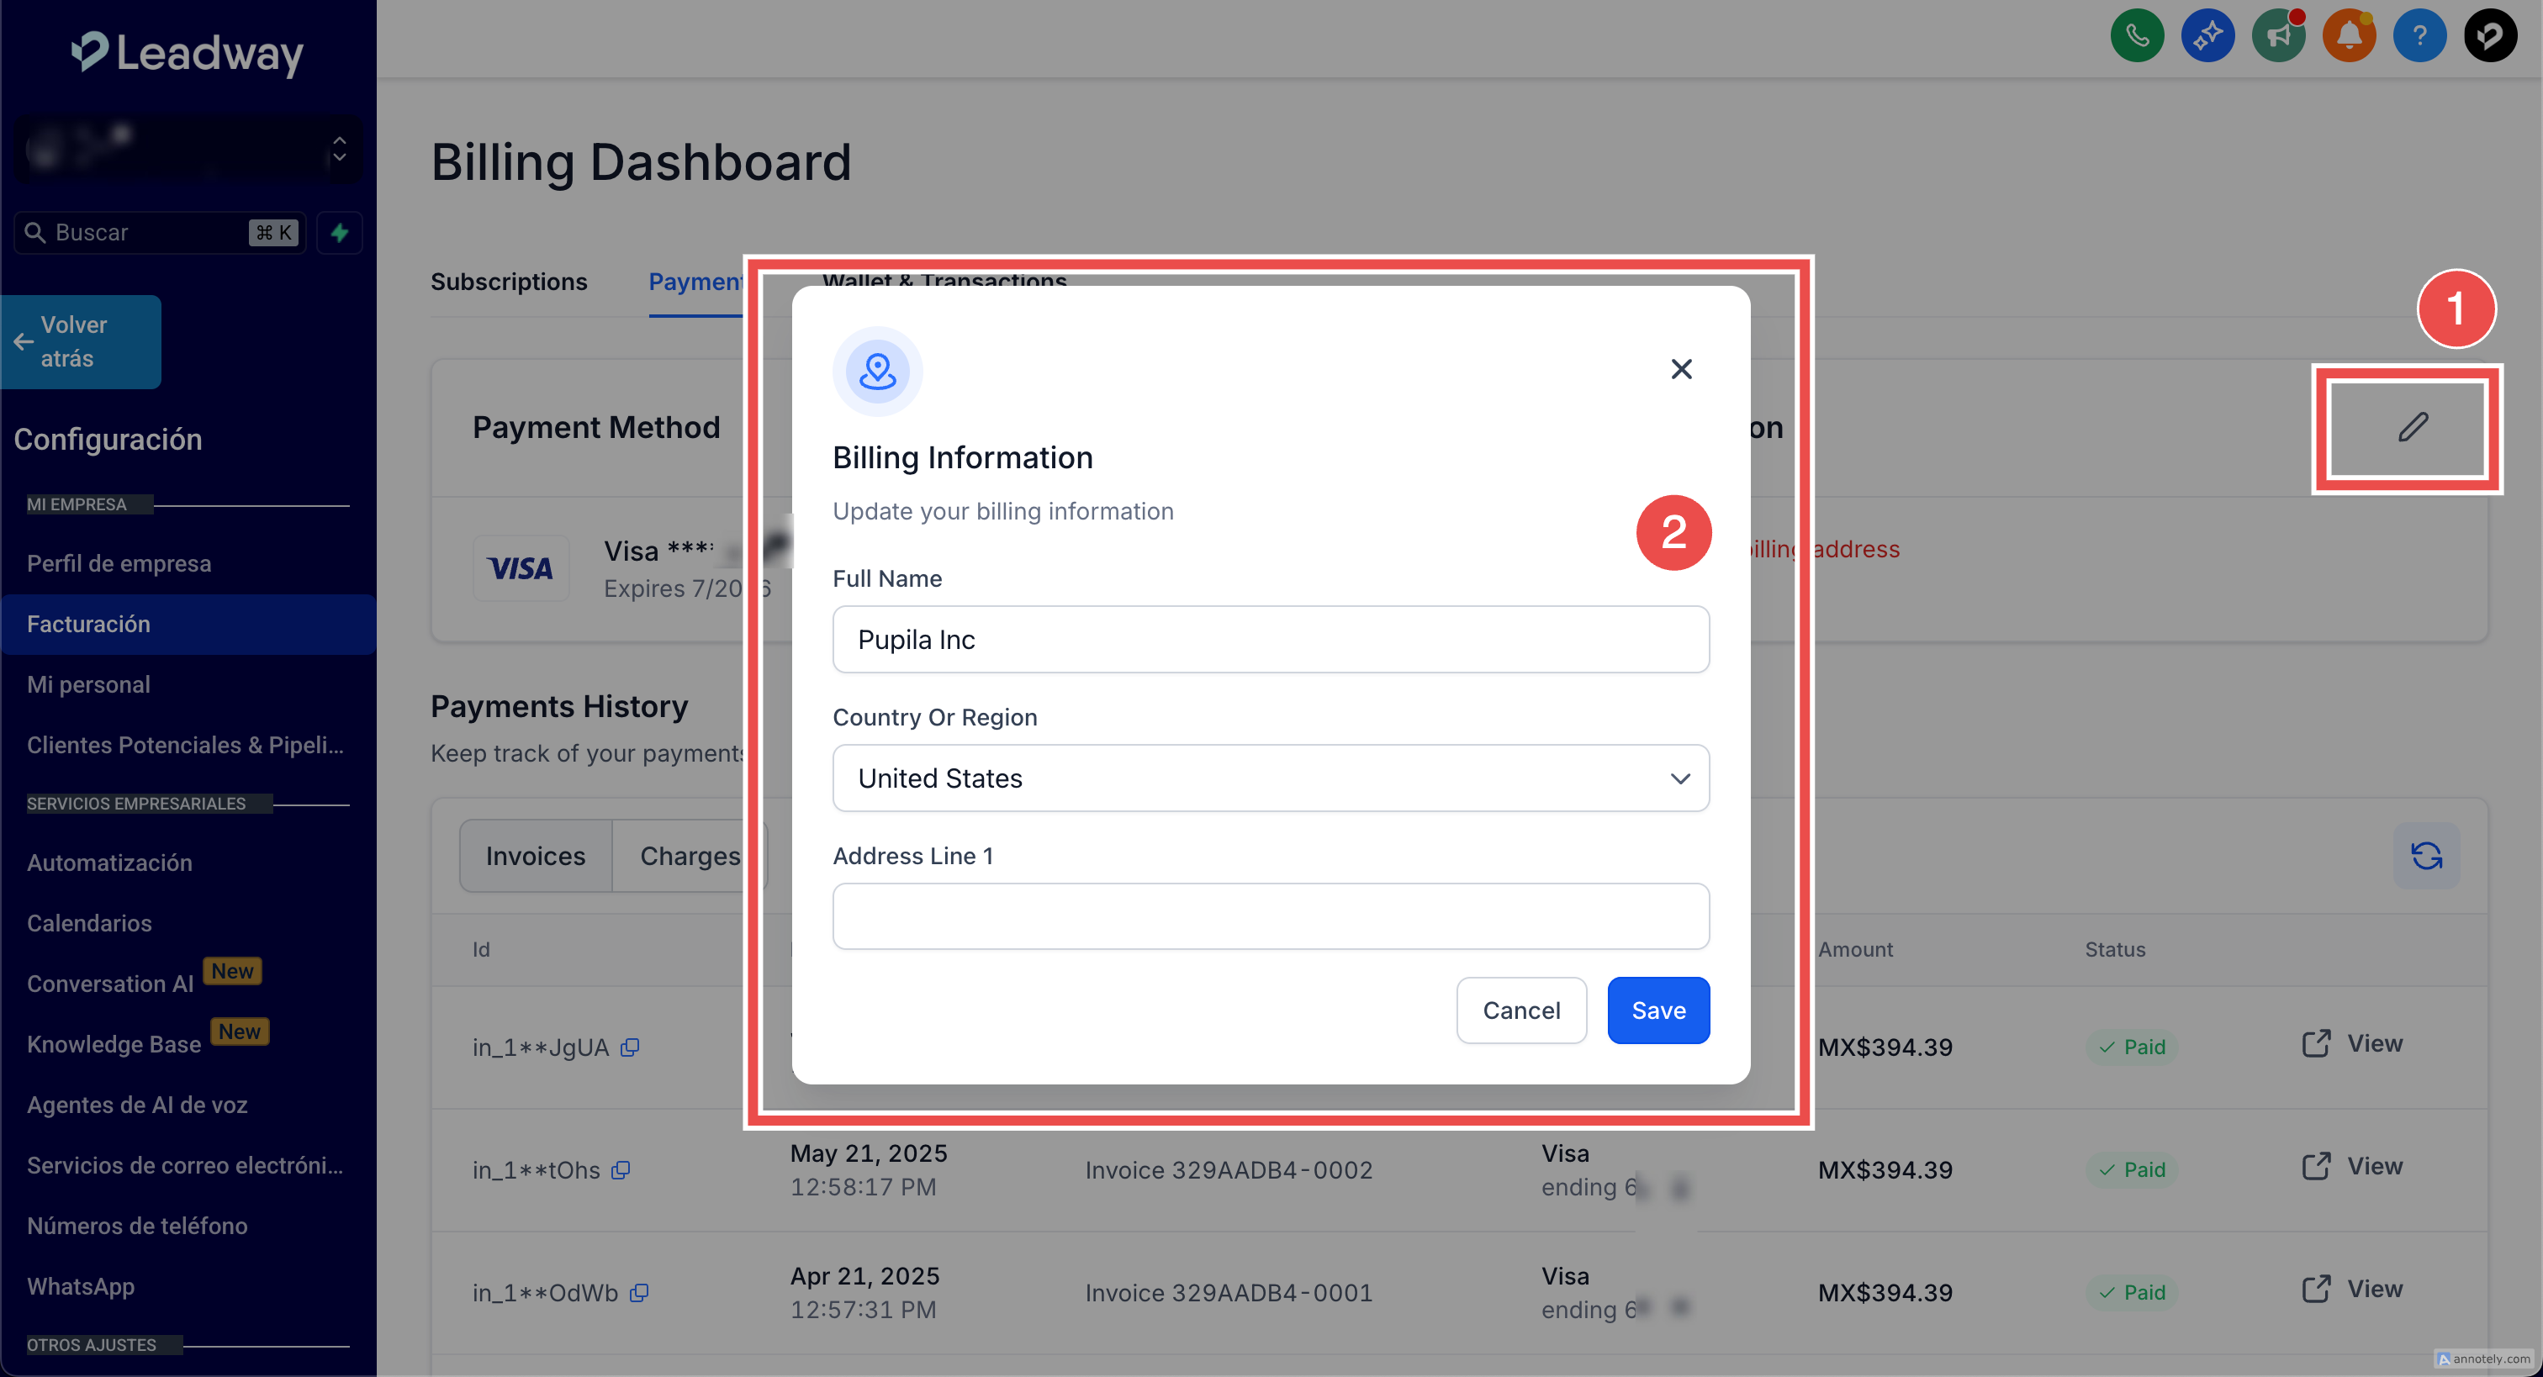This screenshot has width=2543, height=1377.
Task: Click the green lightning quick actions icon
Action: tap(340, 233)
